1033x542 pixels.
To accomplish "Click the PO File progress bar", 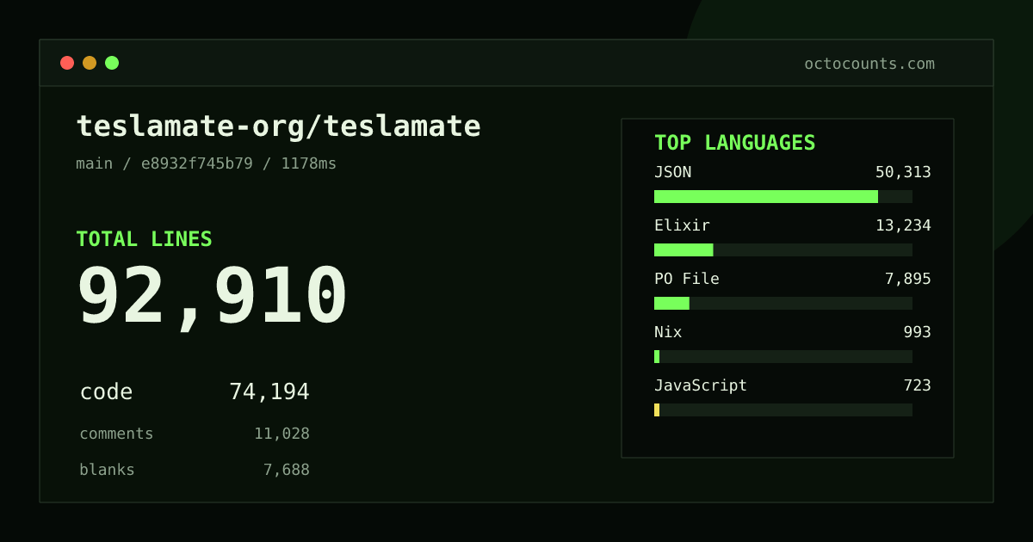I will click(x=783, y=304).
